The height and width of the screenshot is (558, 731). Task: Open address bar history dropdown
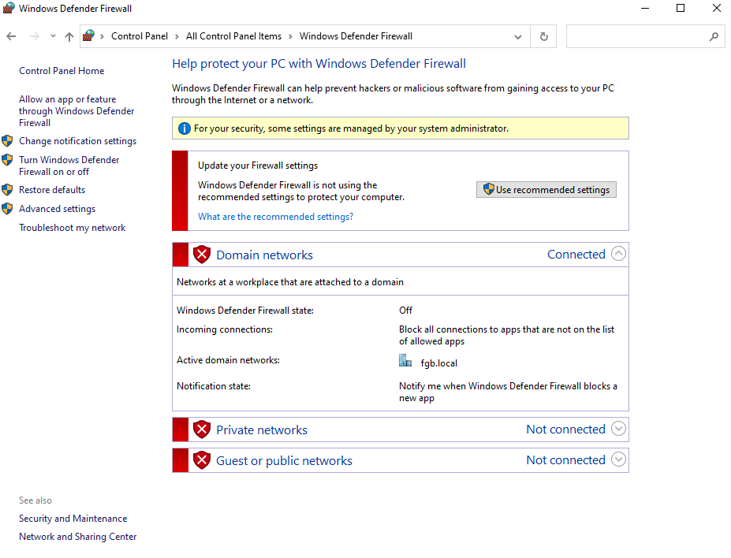tap(517, 36)
